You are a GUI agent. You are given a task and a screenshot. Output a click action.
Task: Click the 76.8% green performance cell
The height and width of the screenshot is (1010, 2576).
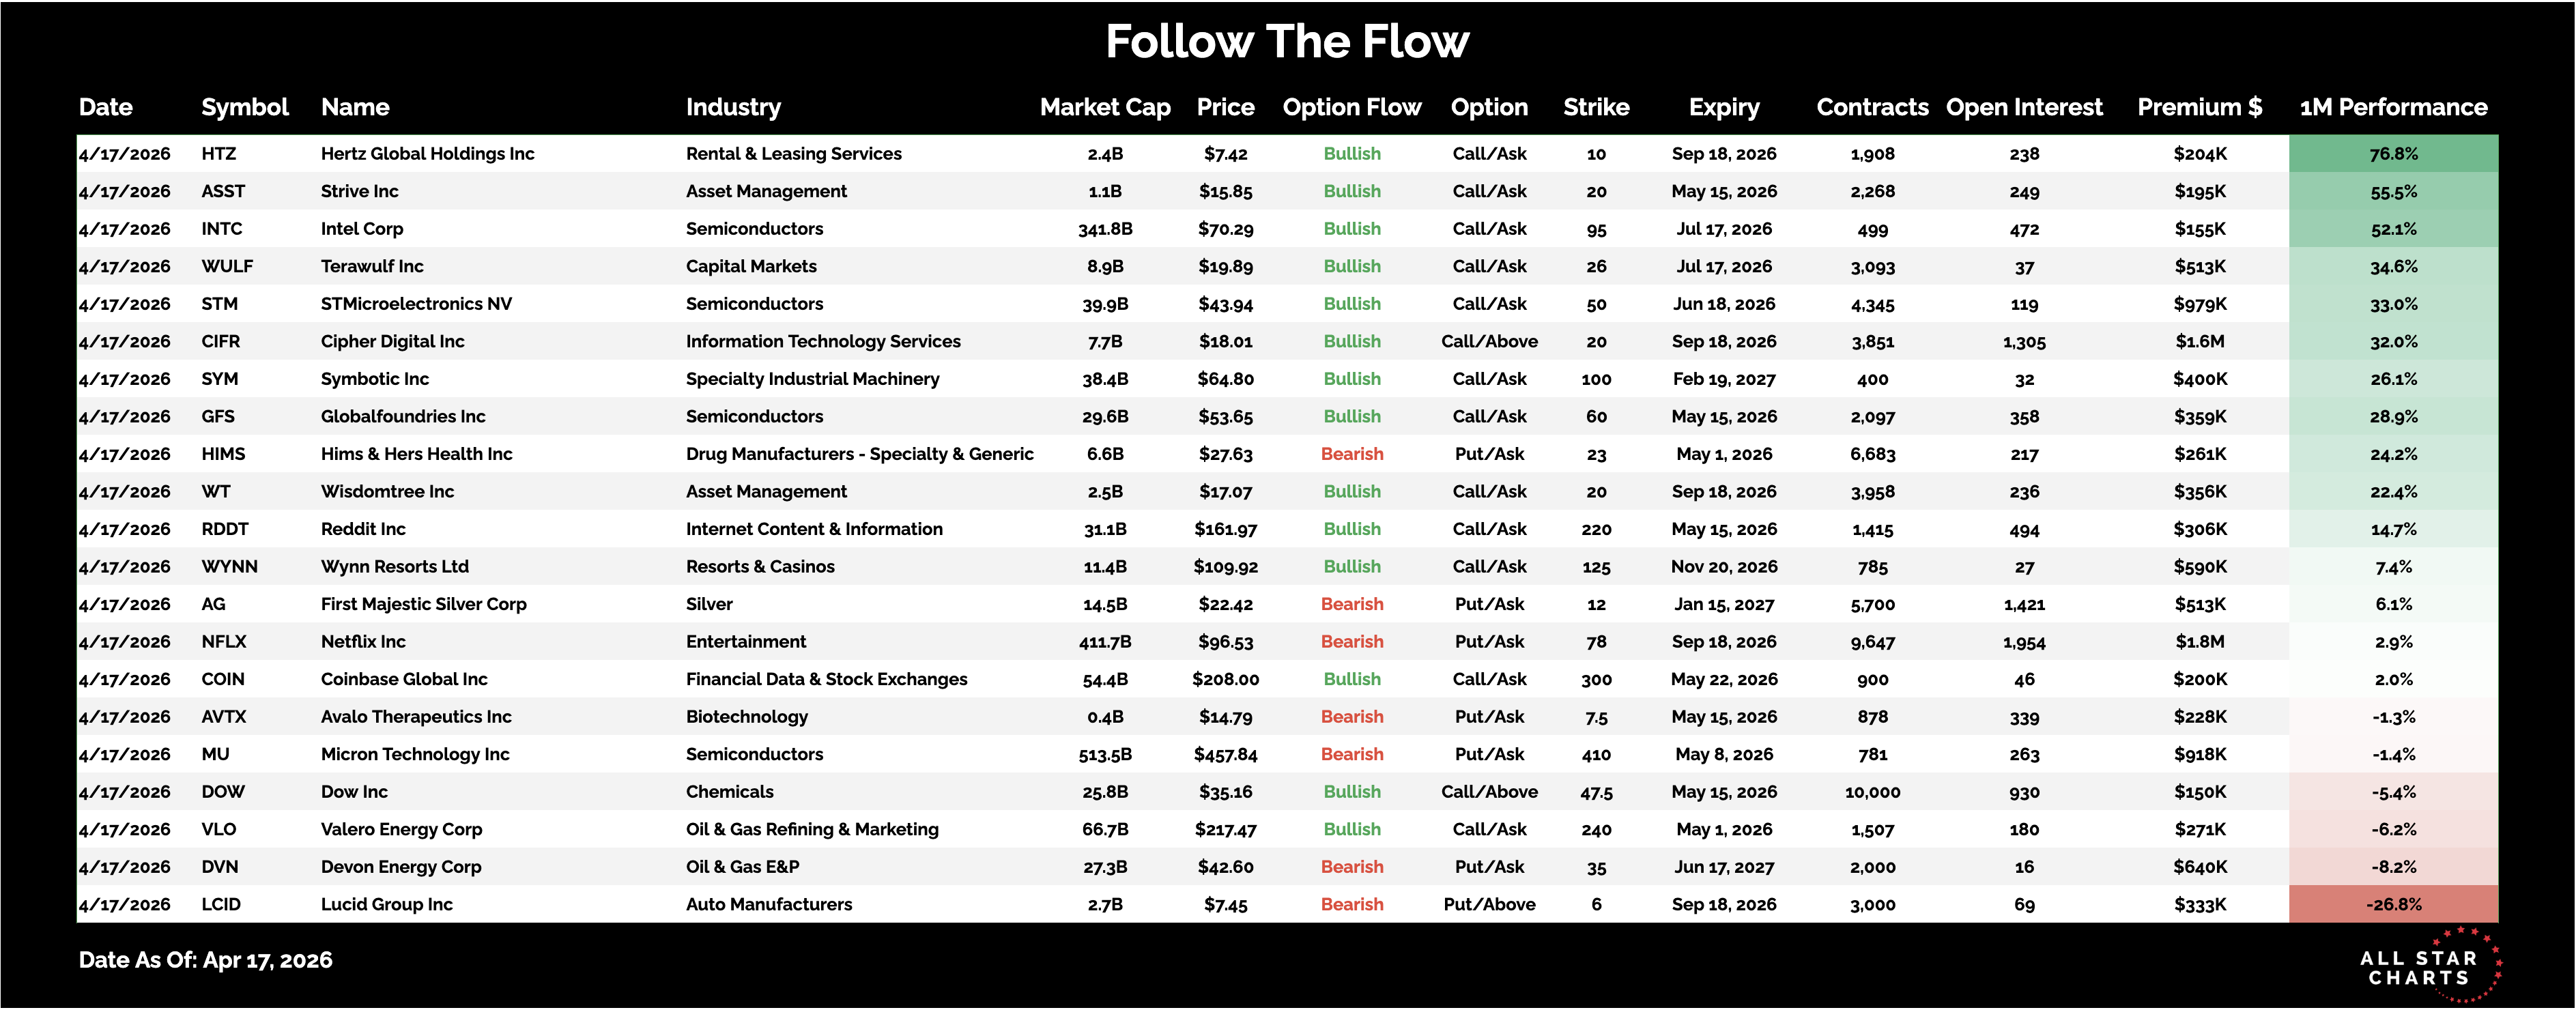[2393, 154]
